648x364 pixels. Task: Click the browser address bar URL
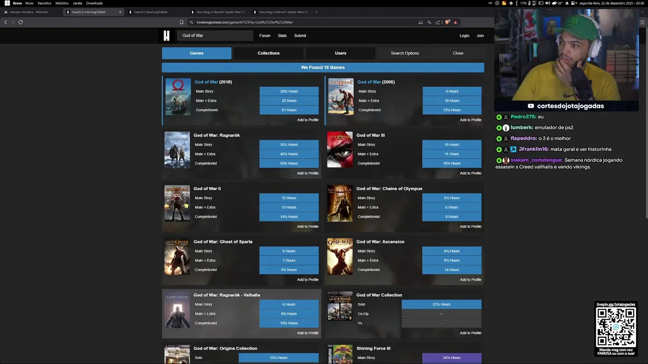245,22
